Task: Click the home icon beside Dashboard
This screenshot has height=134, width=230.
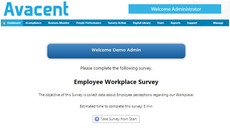Action: pos(4,23)
